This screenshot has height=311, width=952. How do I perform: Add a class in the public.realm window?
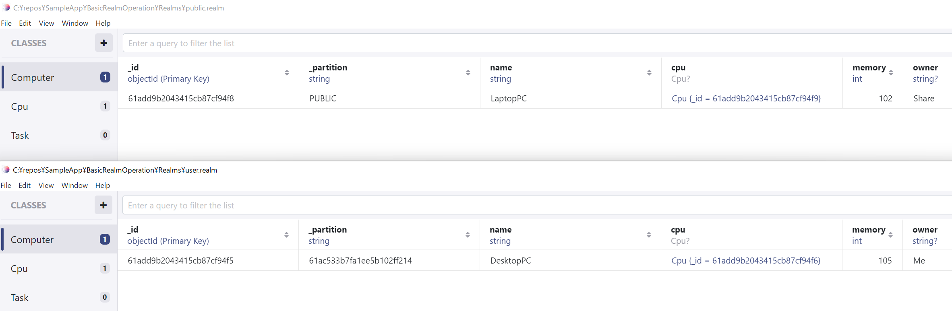pyautogui.click(x=104, y=43)
